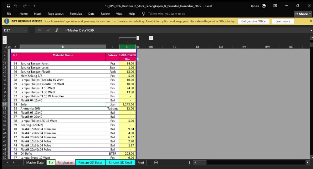The height and width of the screenshot is (169, 313).
Task: Switch to the Home ribbon tab
Action: click(23, 14)
